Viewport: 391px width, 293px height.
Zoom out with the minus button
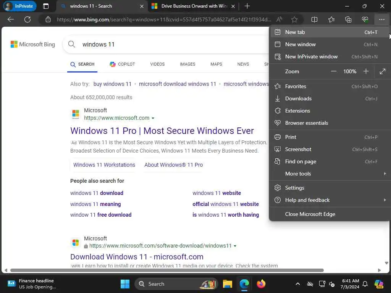(x=333, y=71)
